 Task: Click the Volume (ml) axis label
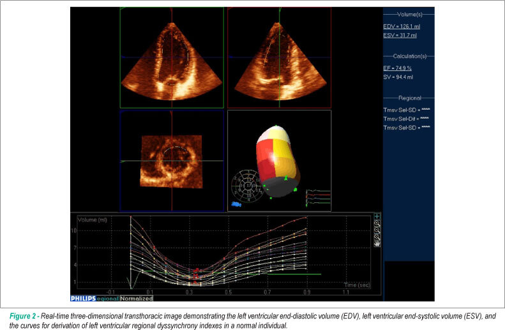tap(92, 220)
